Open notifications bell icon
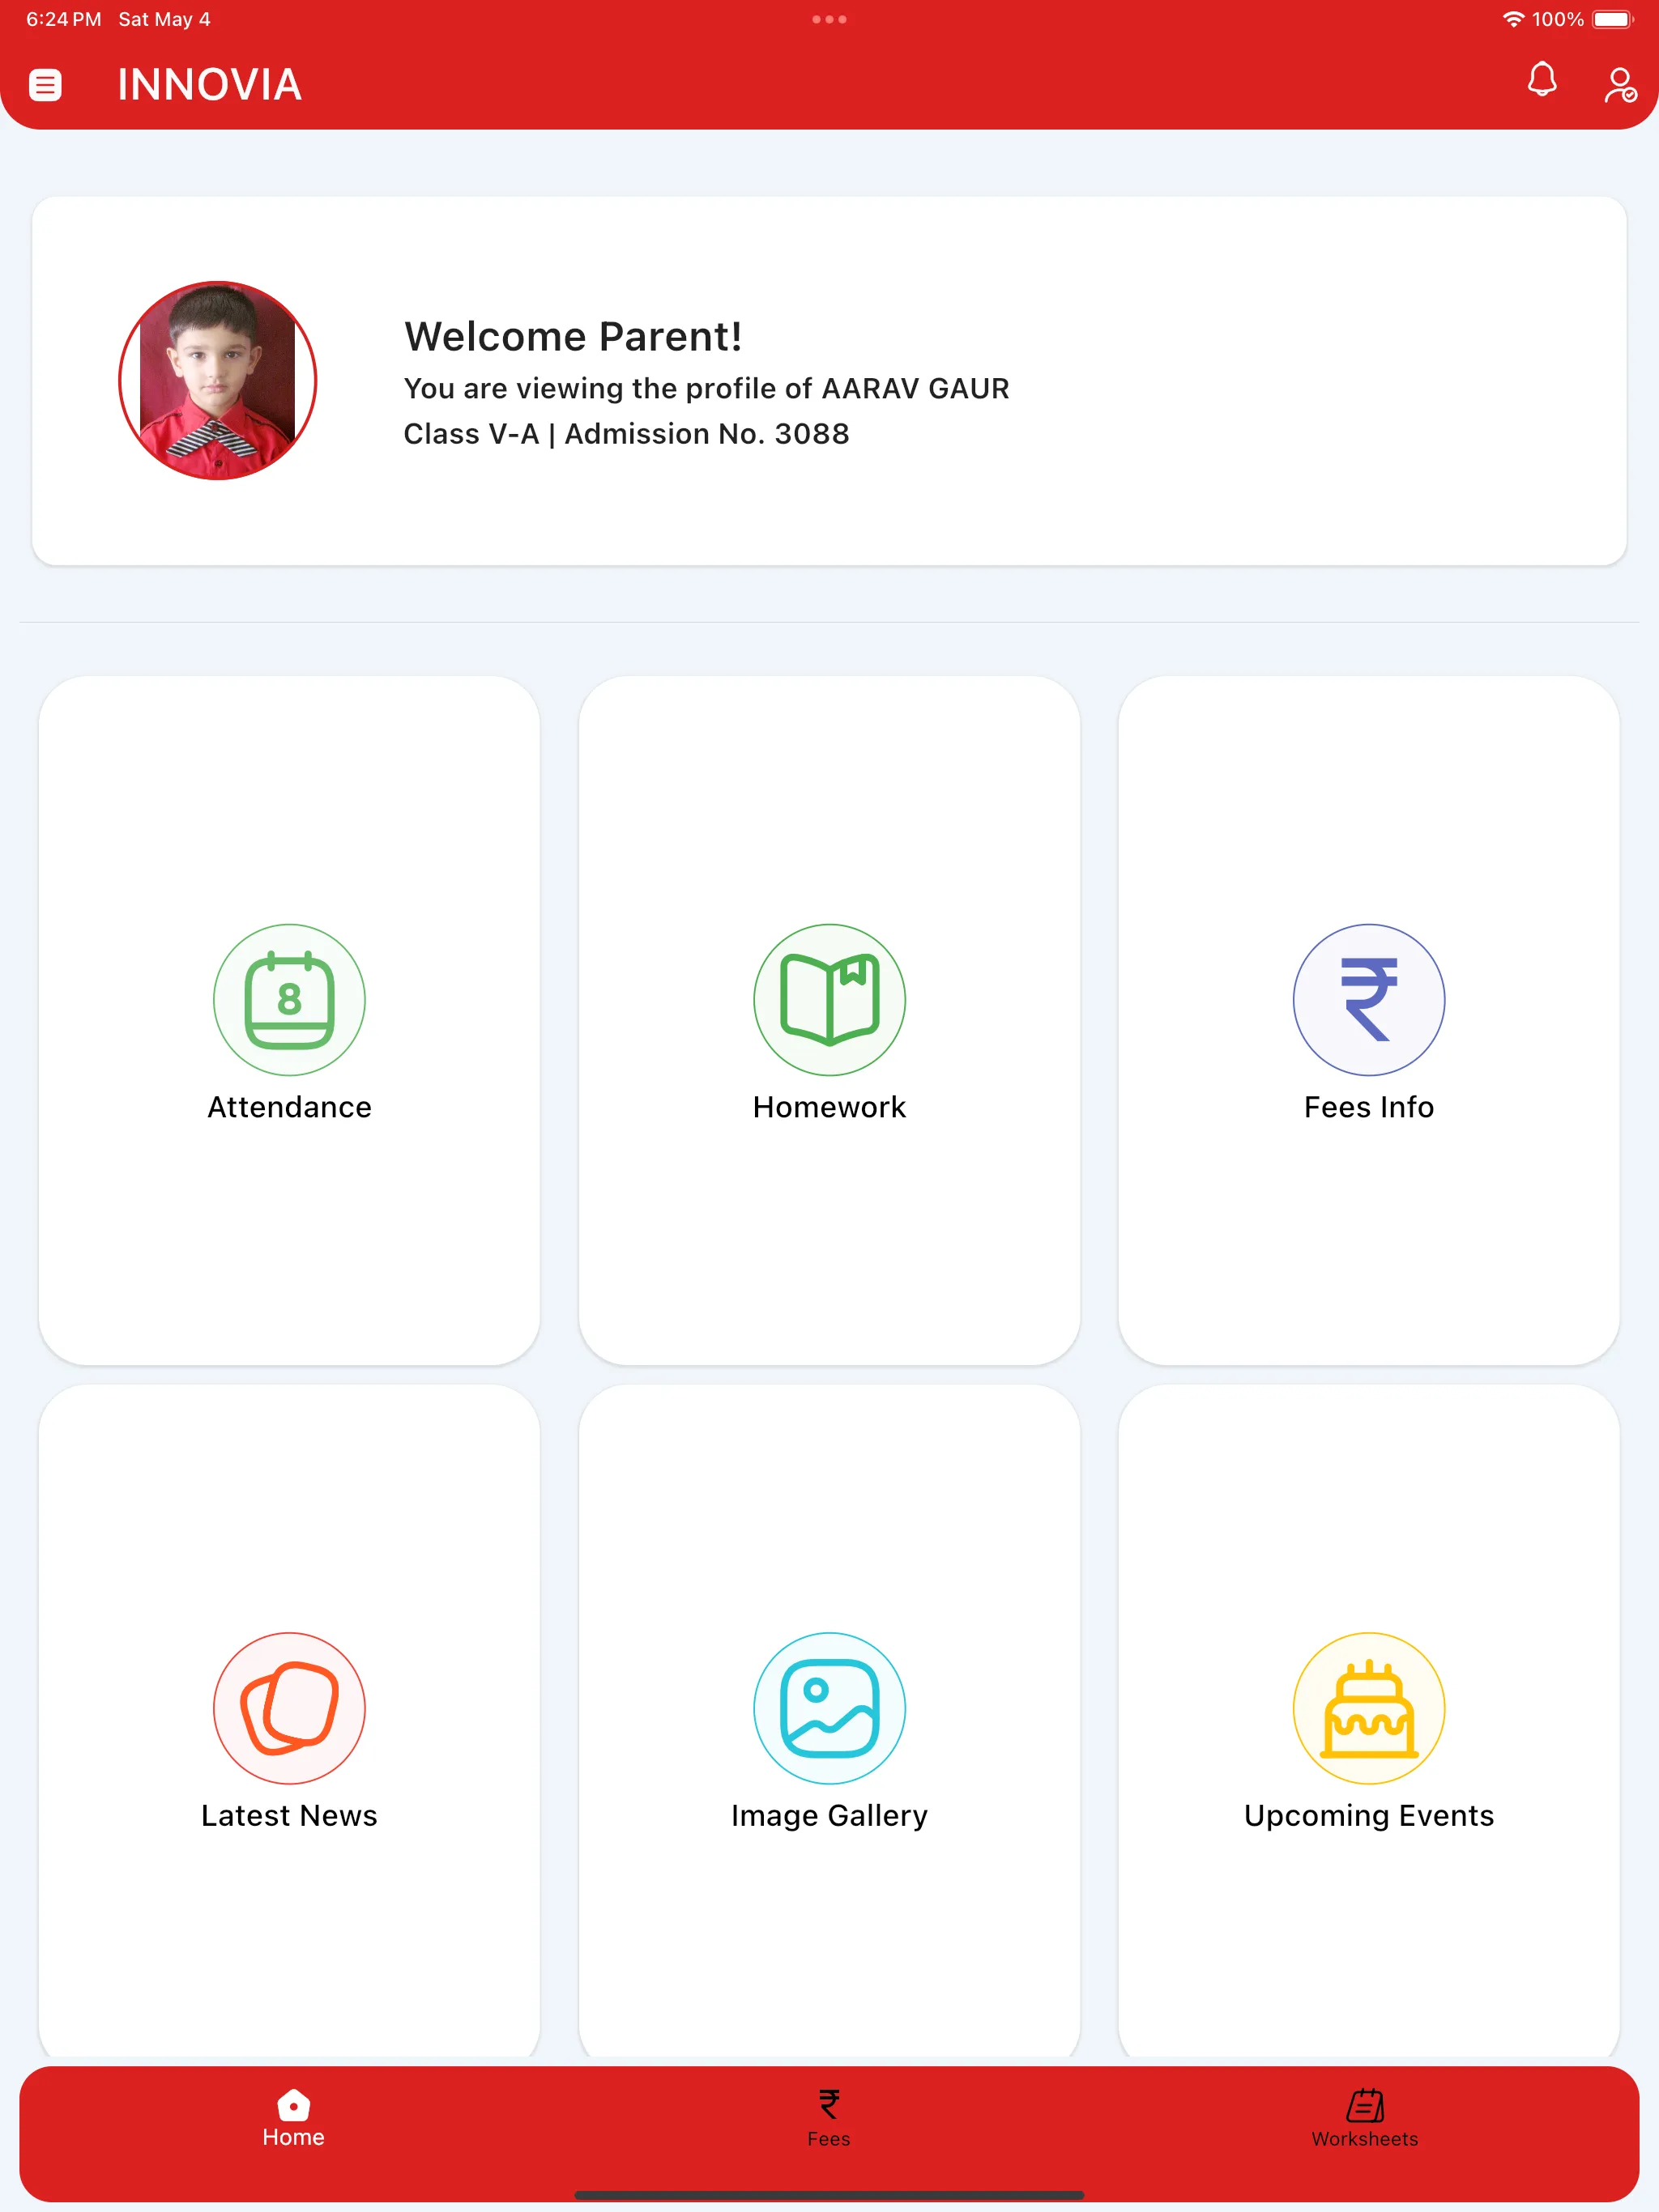The height and width of the screenshot is (2212, 1659). pos(1542,80)
